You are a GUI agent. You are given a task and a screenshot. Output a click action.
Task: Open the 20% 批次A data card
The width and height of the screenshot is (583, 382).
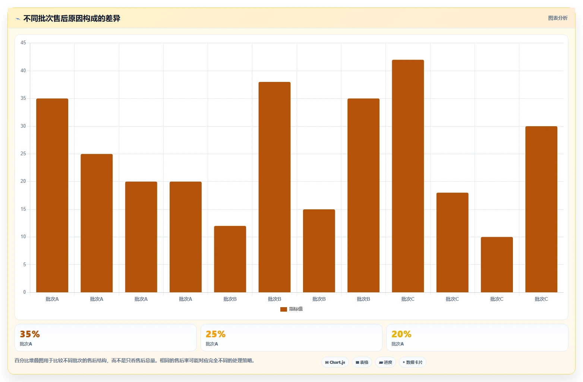pos(477,338)
